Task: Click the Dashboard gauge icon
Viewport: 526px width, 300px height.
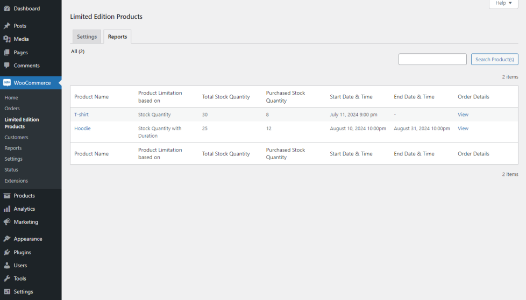Action: pos(7,9)
